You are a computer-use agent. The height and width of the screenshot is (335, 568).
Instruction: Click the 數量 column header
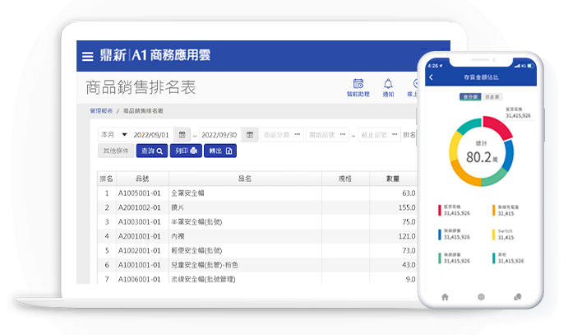393,179
